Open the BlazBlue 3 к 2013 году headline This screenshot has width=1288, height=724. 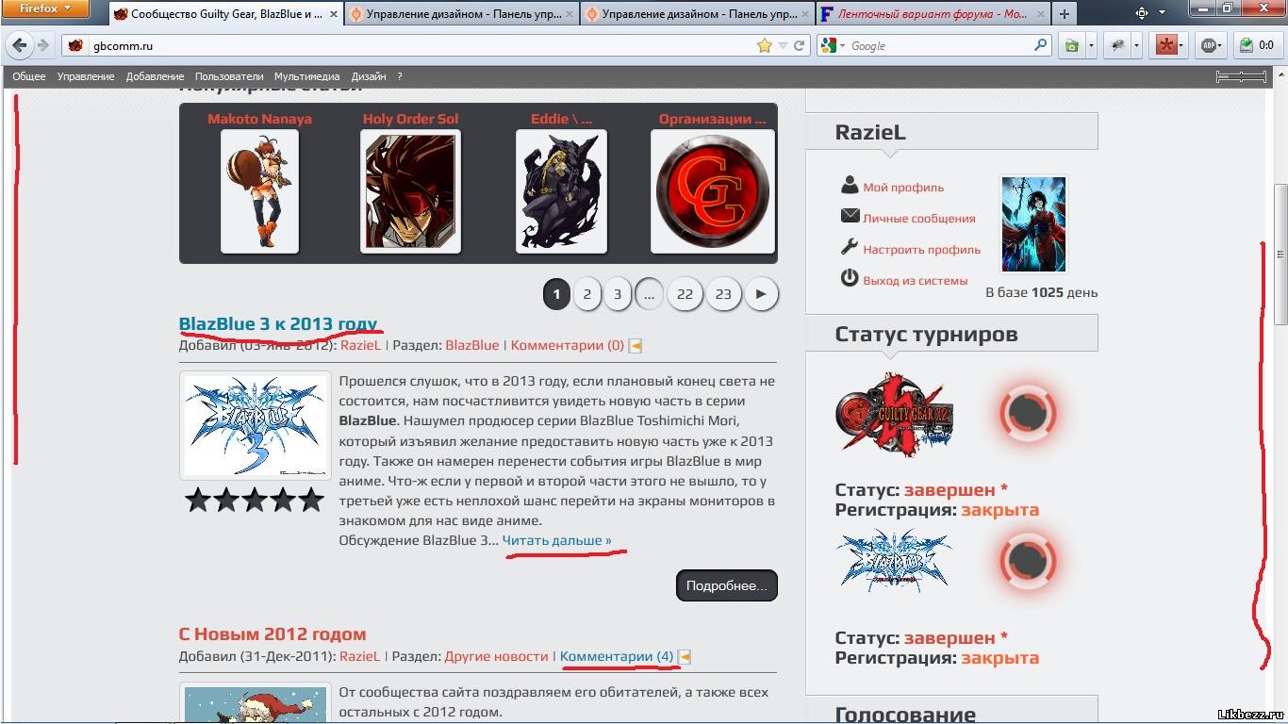click(x=278, y=323)
